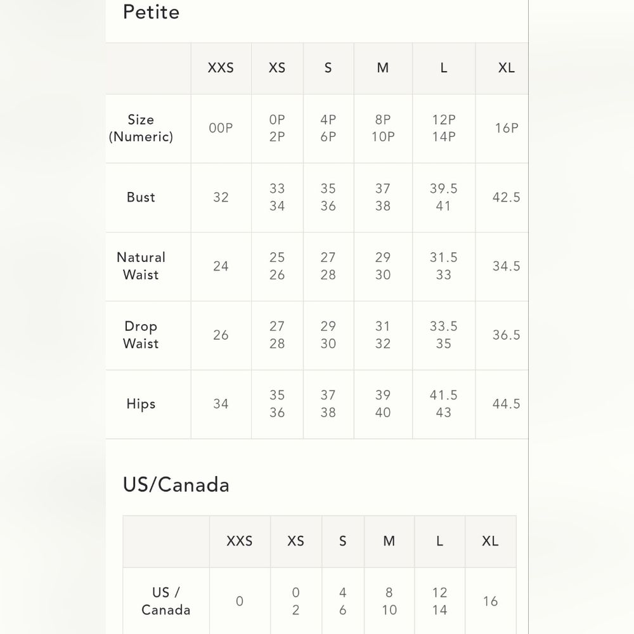Select the 42.5 bust measurement cell

[506, 197]
